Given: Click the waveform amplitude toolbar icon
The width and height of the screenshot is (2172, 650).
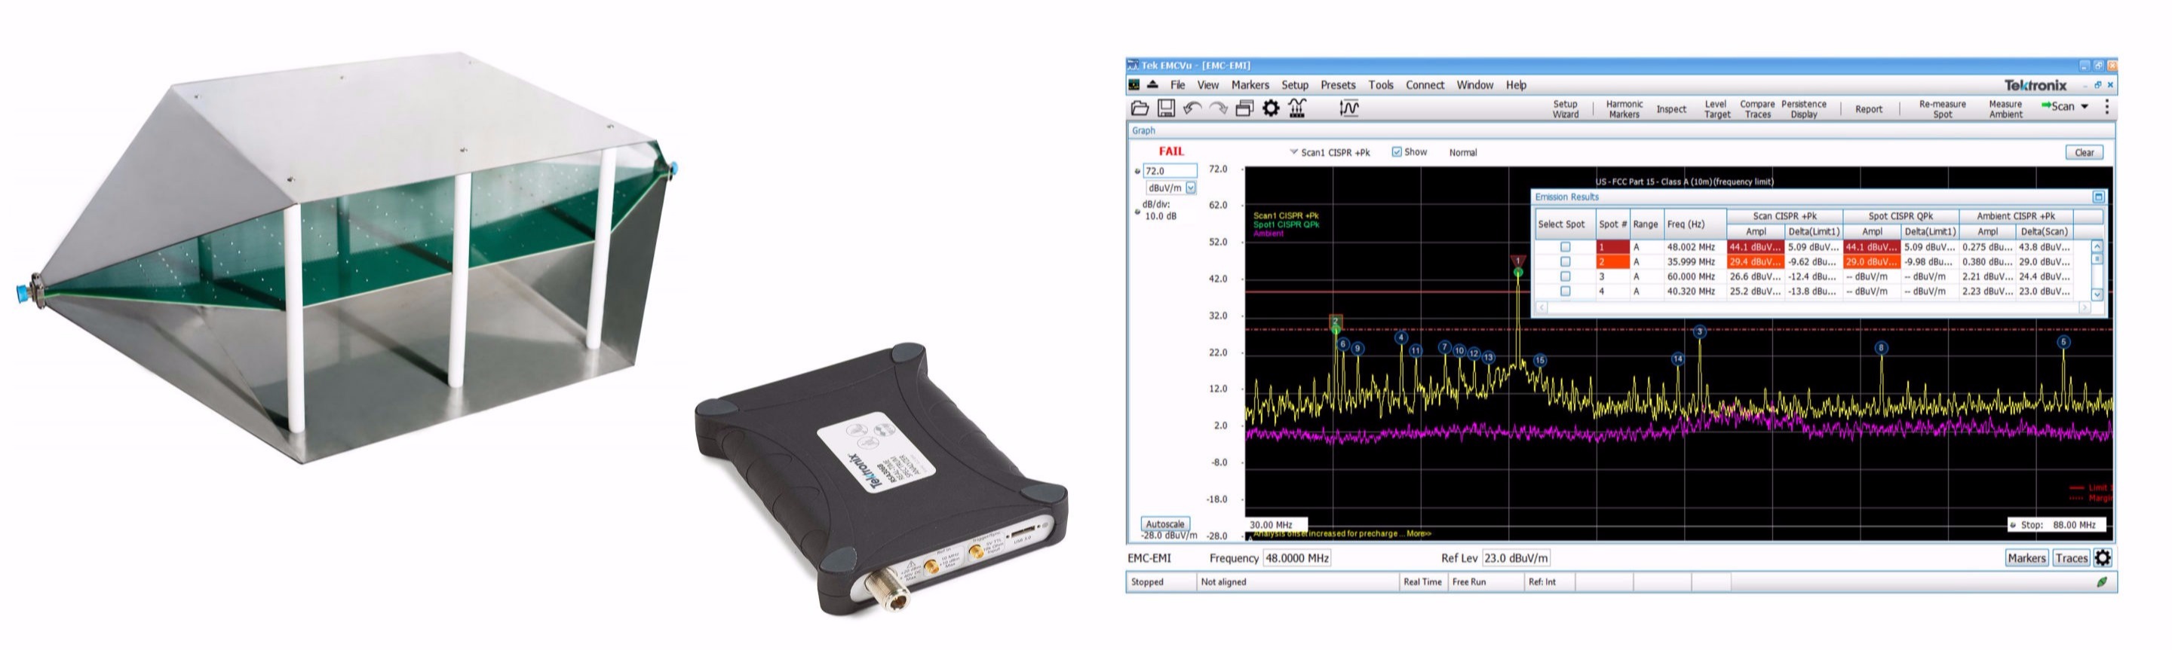Looking at the screenshot, I should tap(1349, 108).
